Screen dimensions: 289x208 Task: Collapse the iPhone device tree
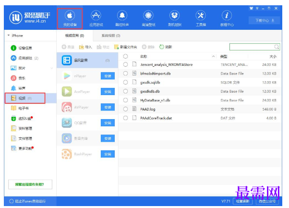(9, 35)
